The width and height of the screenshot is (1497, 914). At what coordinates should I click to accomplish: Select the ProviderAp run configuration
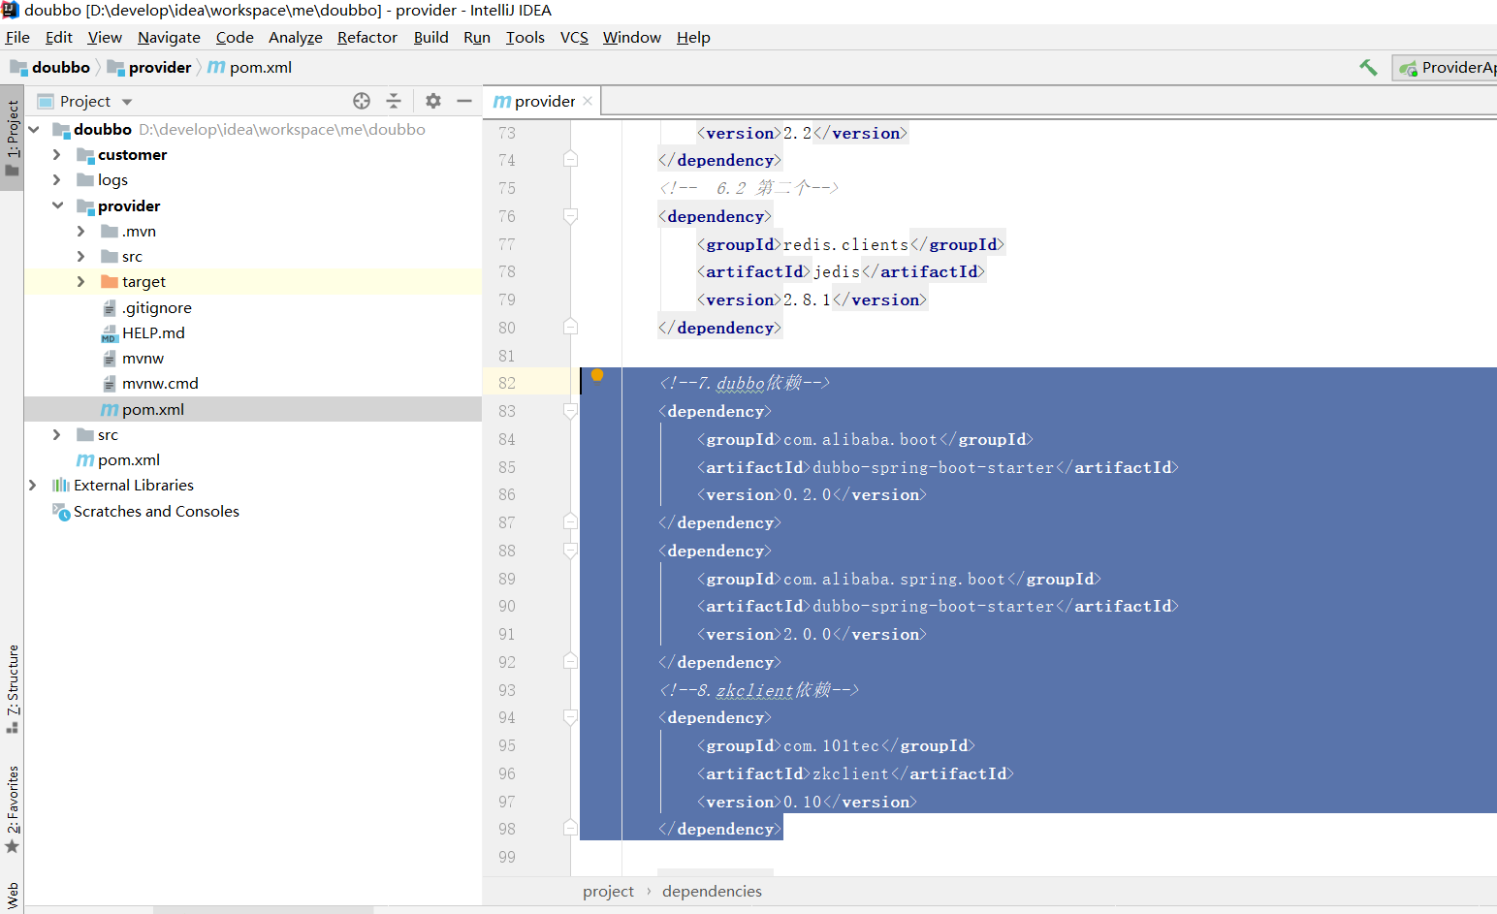[x=1446, y=67]
